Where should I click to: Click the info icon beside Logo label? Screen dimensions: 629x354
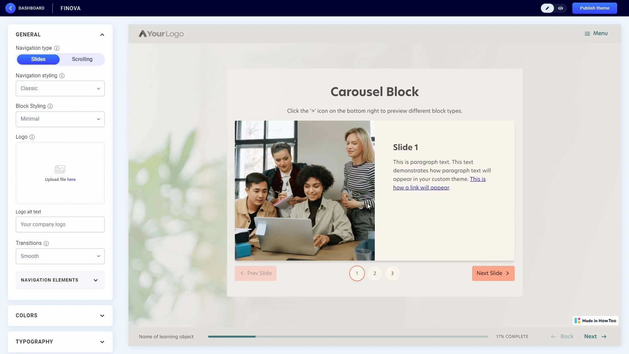pos(32,137)
